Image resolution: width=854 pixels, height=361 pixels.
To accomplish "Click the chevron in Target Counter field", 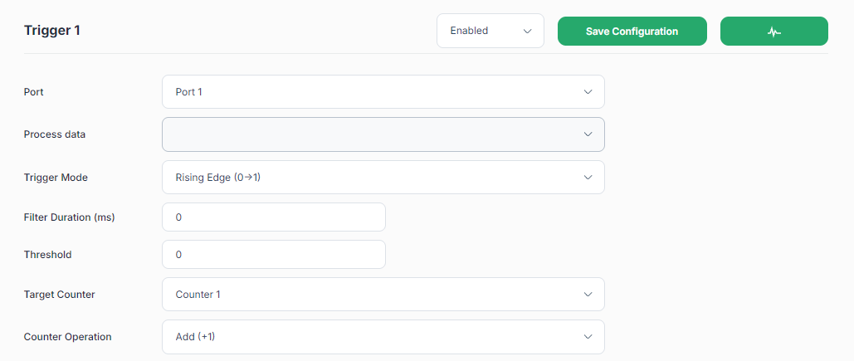I will click(x=588, y=295).
